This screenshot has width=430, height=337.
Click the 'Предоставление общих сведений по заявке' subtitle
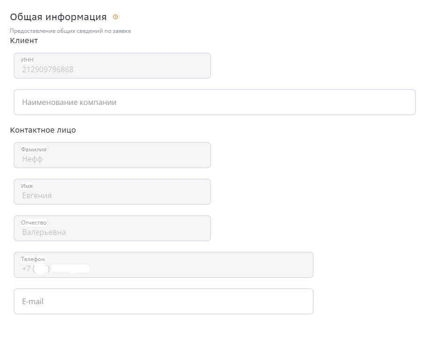[70, 31]
